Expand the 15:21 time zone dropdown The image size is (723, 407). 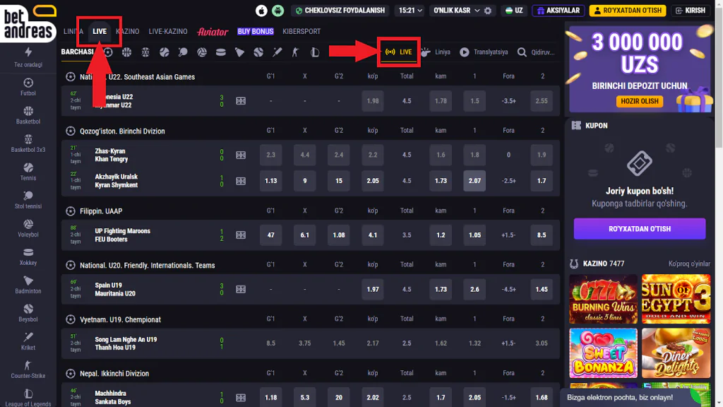coord(411,11)
